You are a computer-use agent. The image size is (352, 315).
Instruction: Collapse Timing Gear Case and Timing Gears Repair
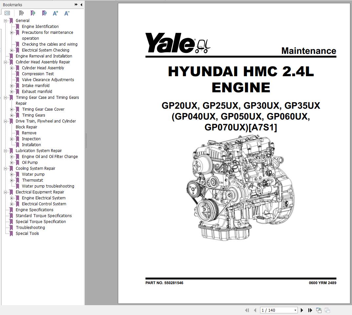point(5,98)
